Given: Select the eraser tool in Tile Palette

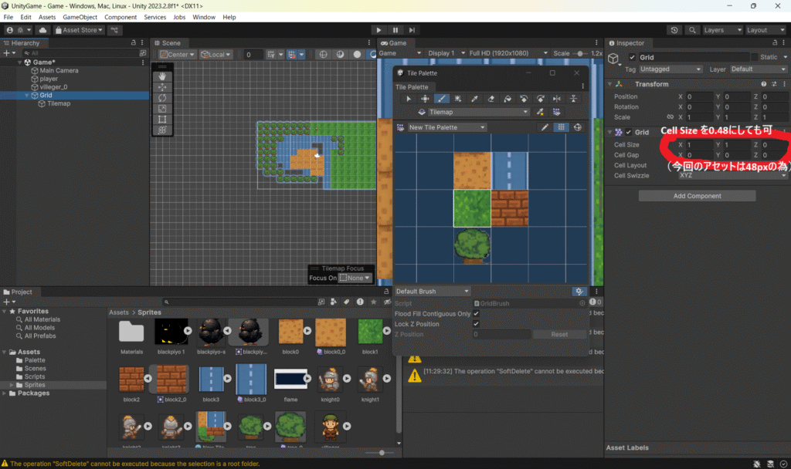Looking at the screenshot, I should 491,99.
